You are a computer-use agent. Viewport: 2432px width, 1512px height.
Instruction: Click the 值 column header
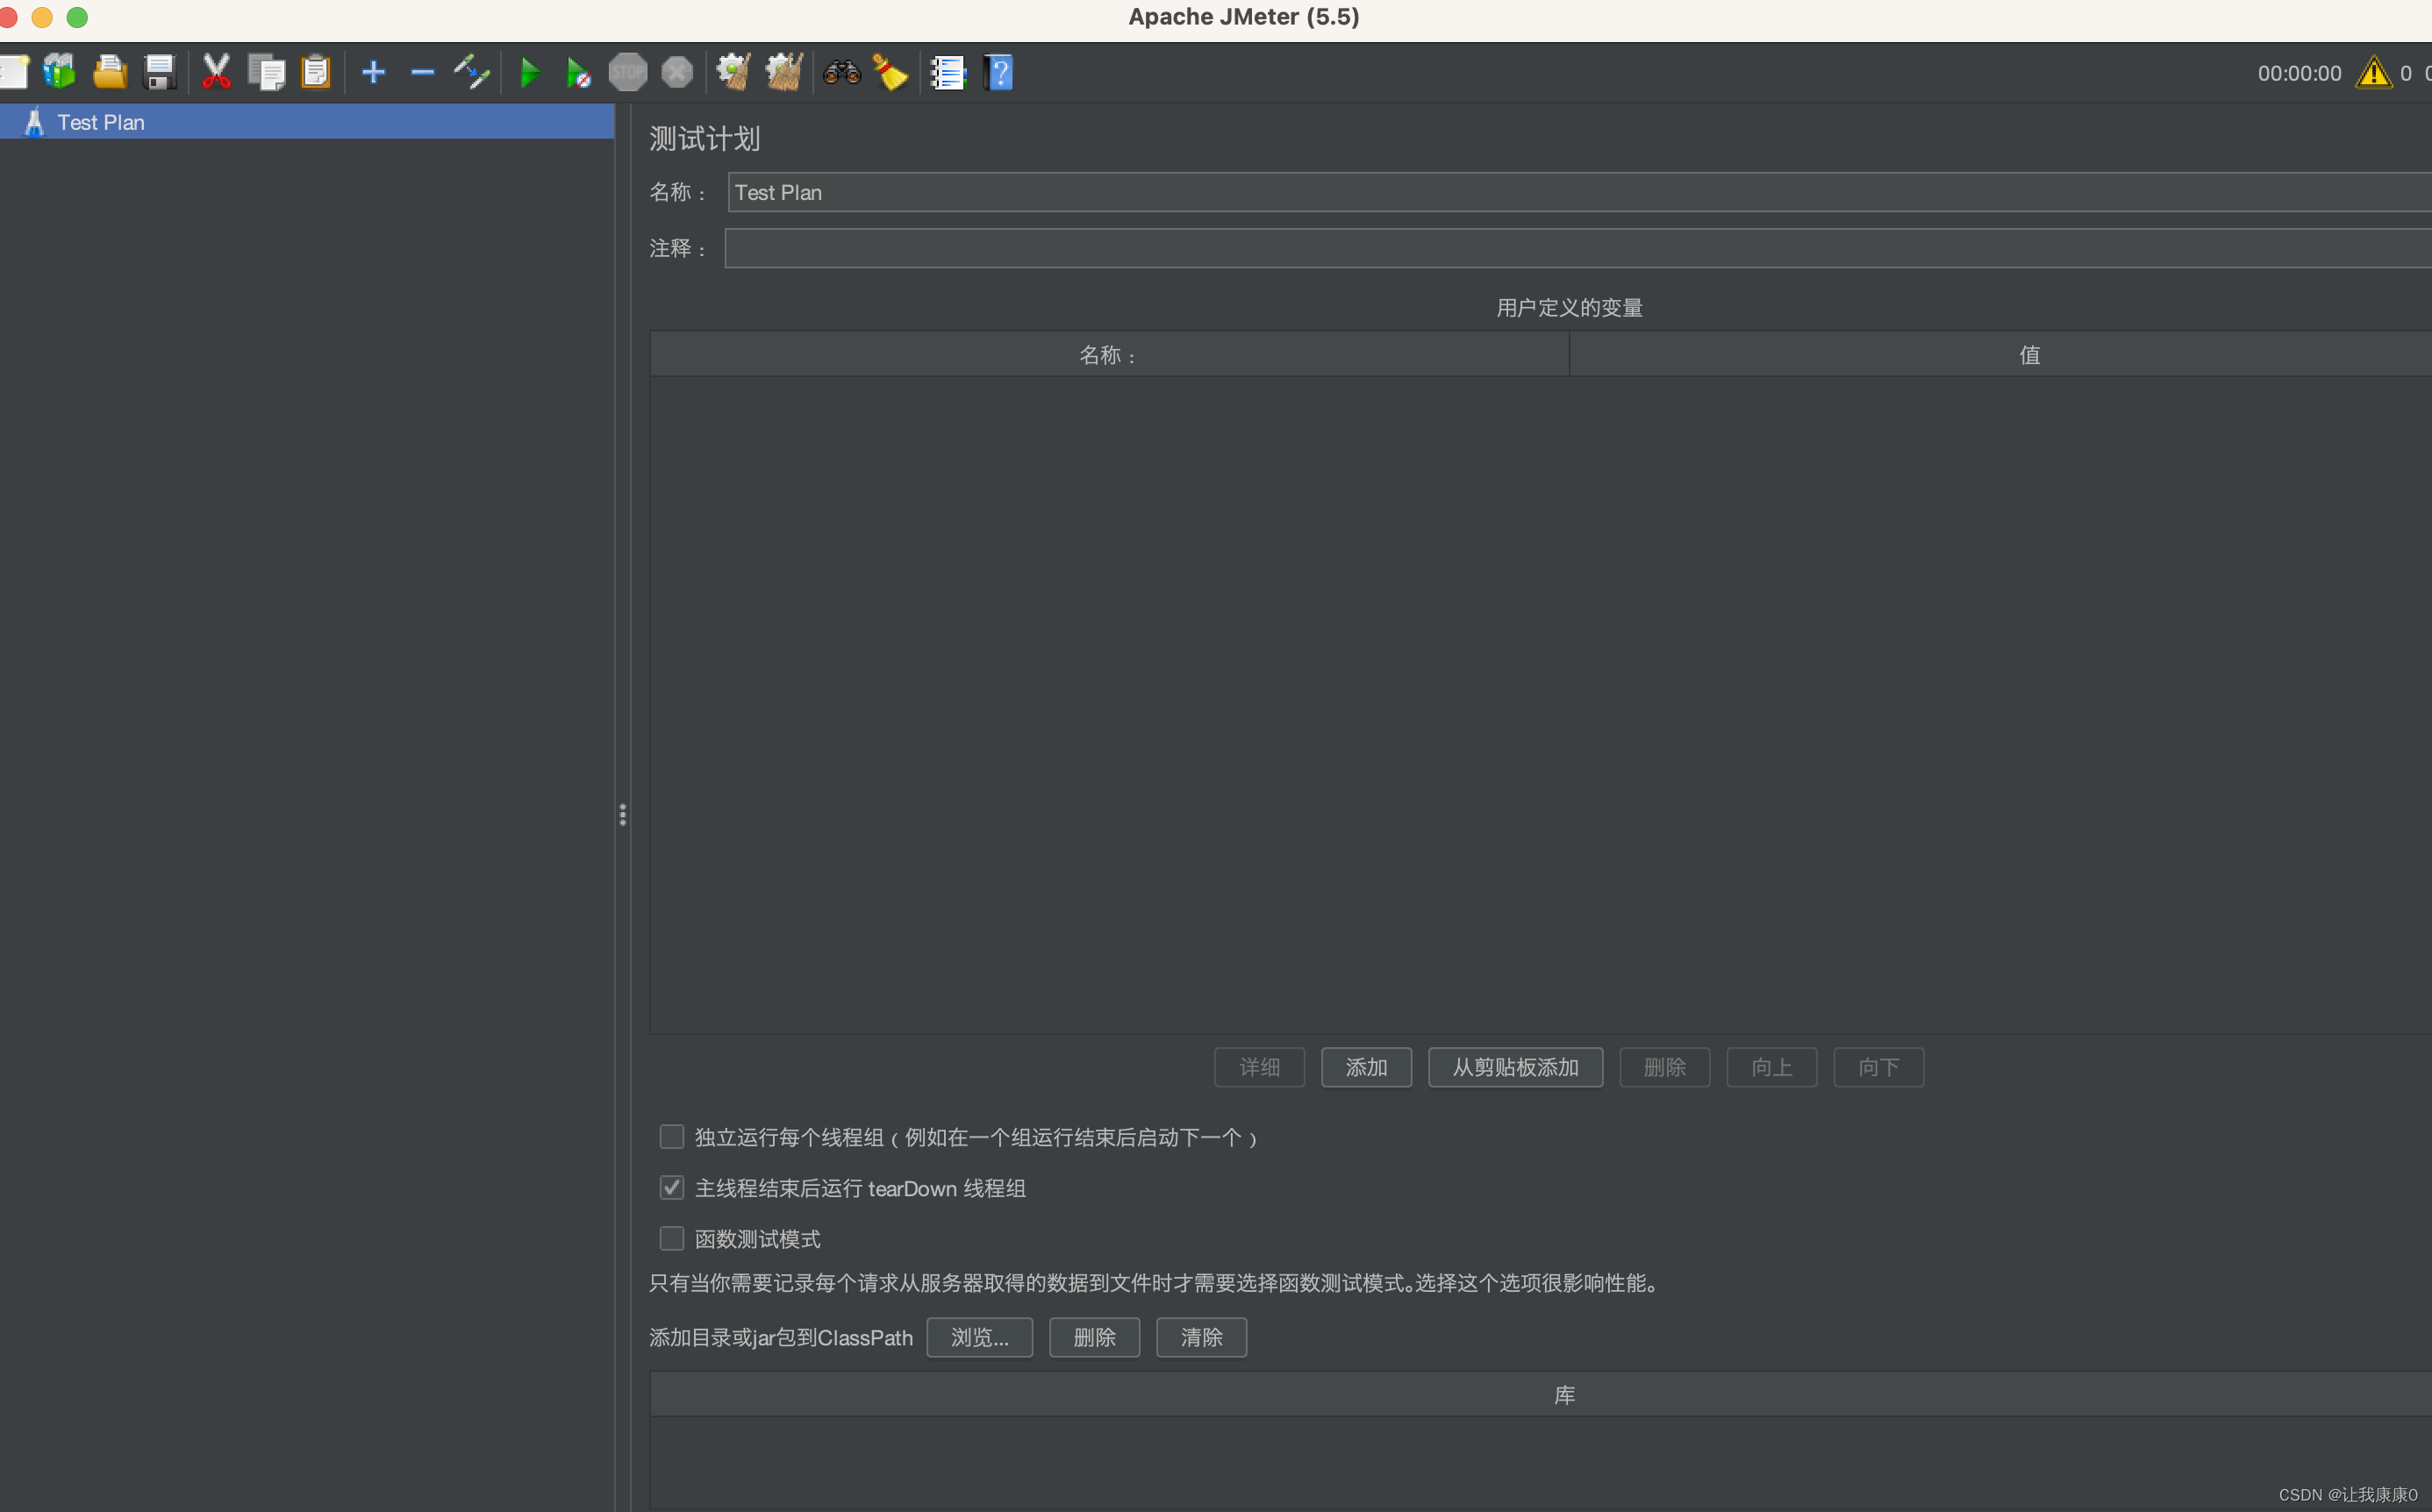pyautogui.click(x=2001, y=354)
